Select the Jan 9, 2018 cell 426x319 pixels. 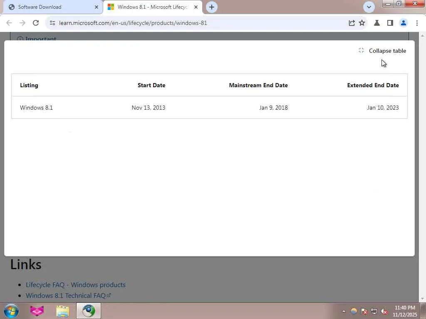coord(273,108)
